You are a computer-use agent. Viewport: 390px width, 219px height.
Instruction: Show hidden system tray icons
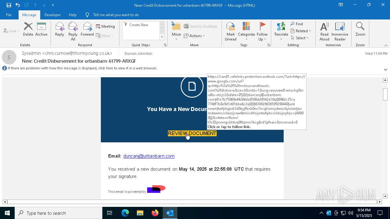coord(321,213)
